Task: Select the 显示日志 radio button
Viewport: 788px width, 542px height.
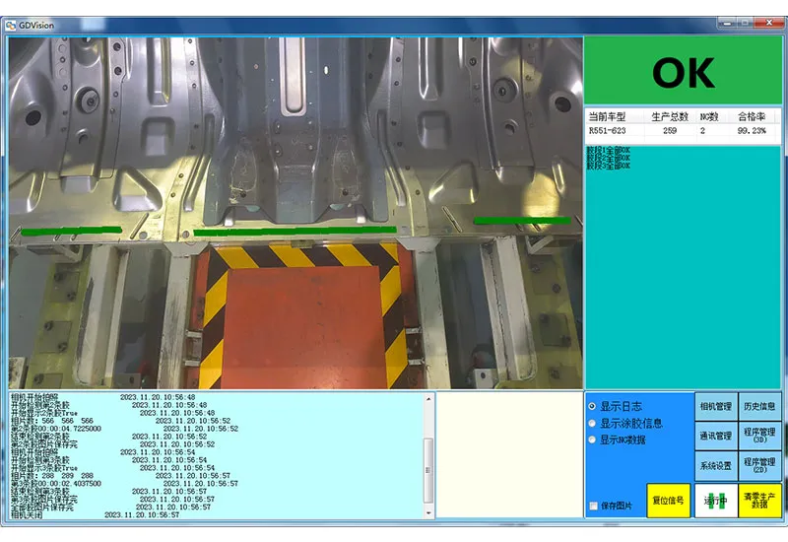Action: [592, 406]
